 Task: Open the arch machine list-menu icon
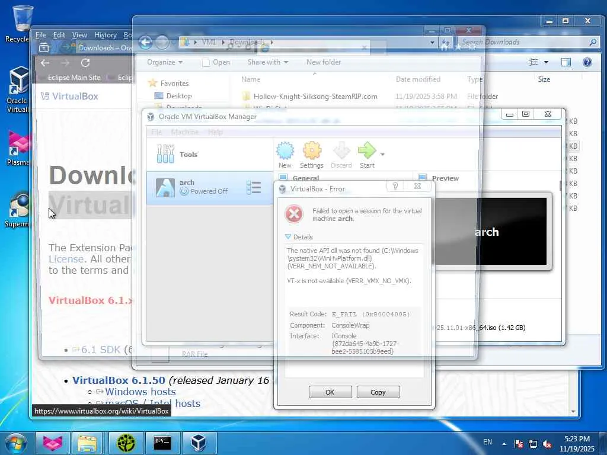(254, 188)
